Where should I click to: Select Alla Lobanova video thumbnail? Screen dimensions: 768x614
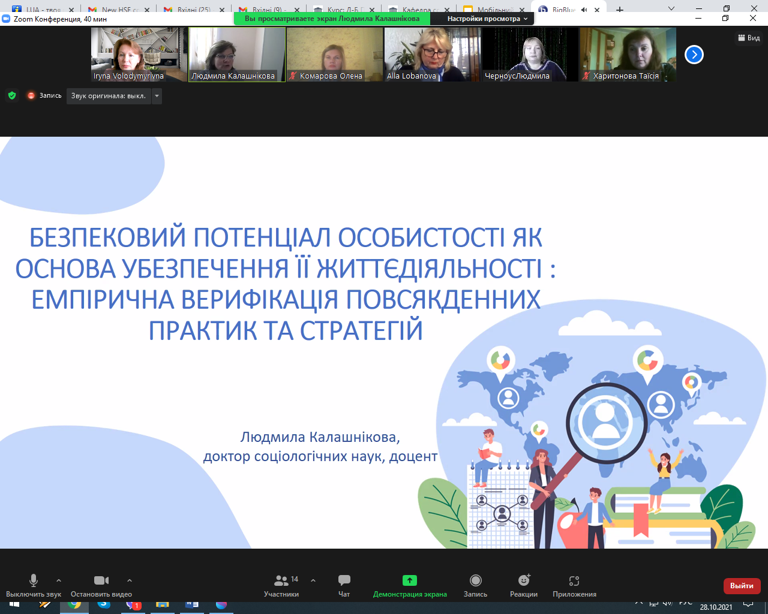pyautogui.click(x=433, y=55)
